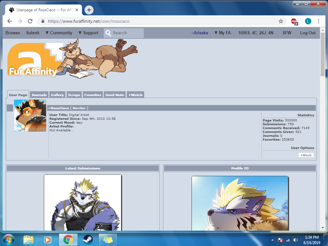This screenshot has height=246, width=328.
Task: Switch to the Gallery tab
Action: [x=57, y=95]
